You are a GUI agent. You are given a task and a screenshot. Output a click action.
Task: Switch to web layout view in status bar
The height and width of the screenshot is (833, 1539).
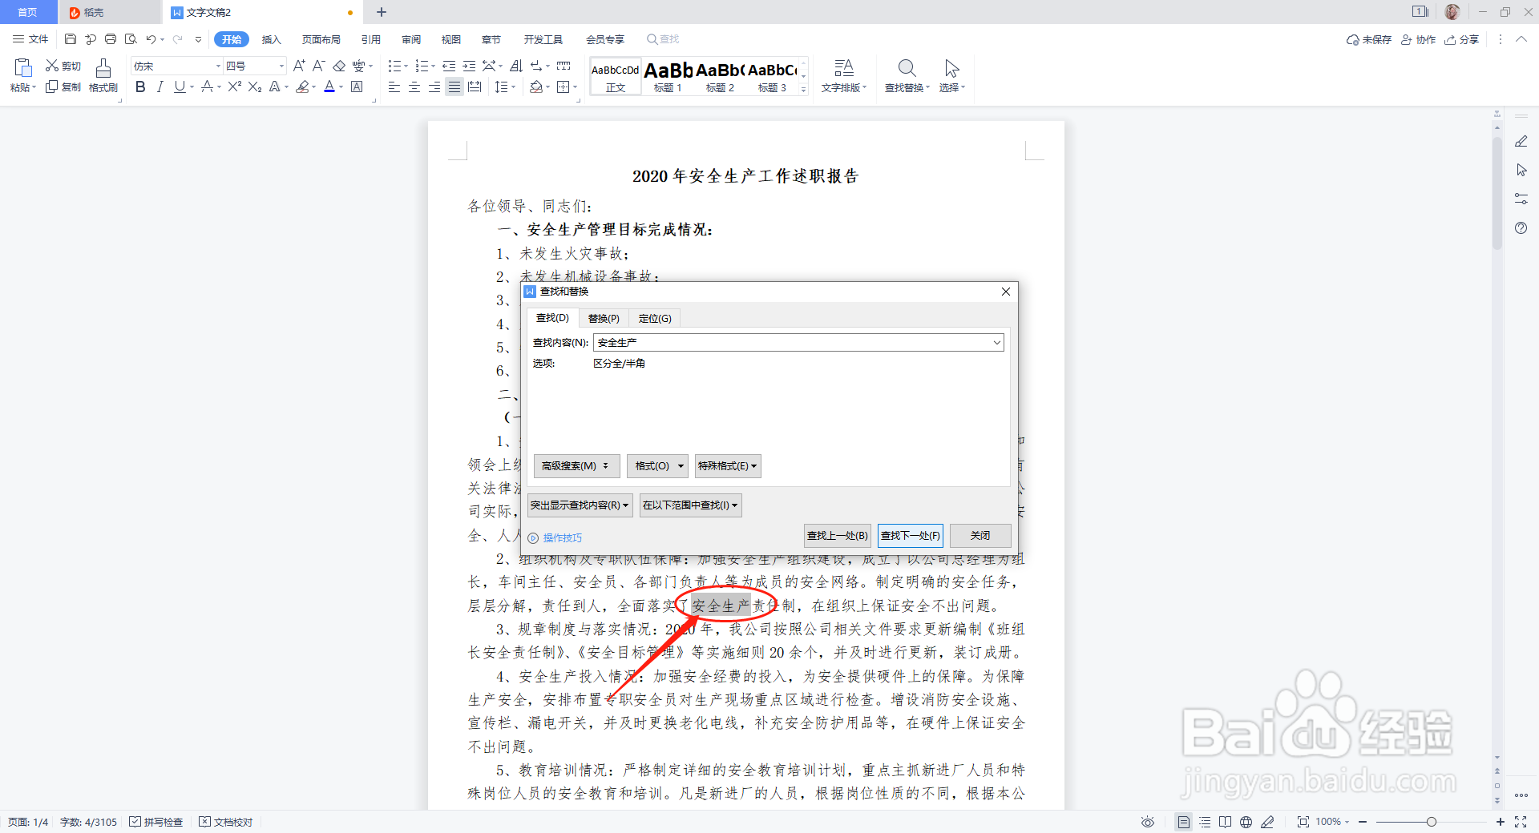(x=1246, y=822)
